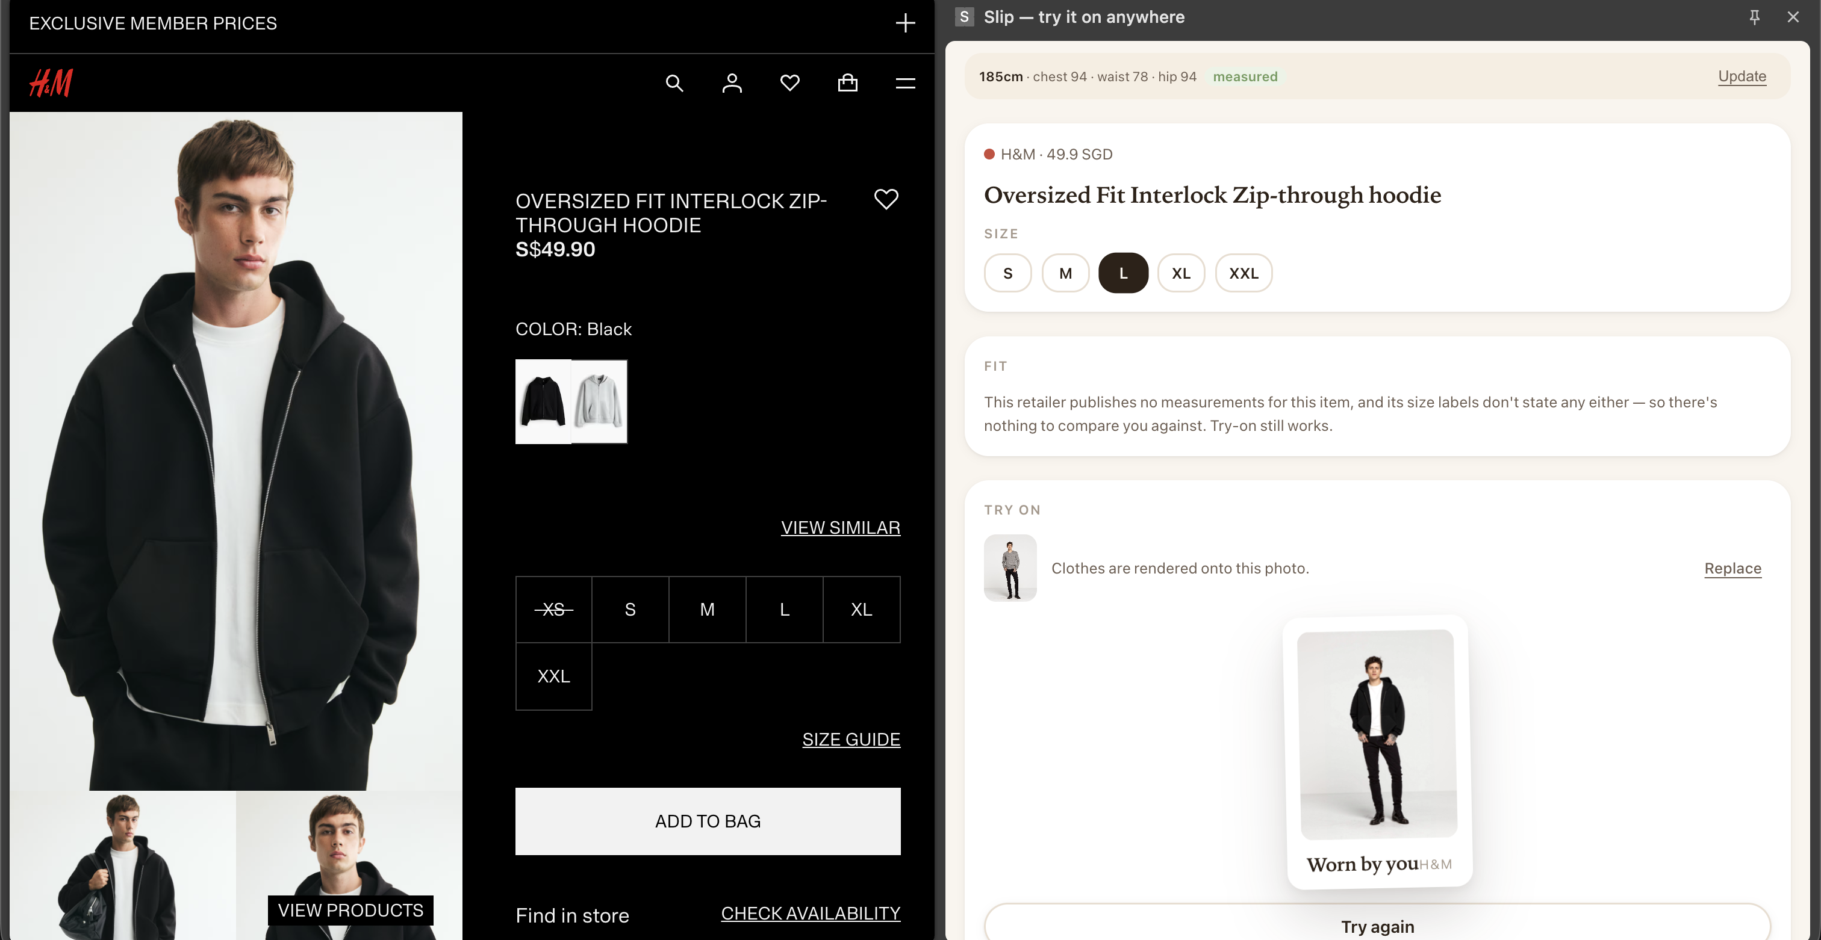Open H&M search magnifier icon

(x=674, y=83)
